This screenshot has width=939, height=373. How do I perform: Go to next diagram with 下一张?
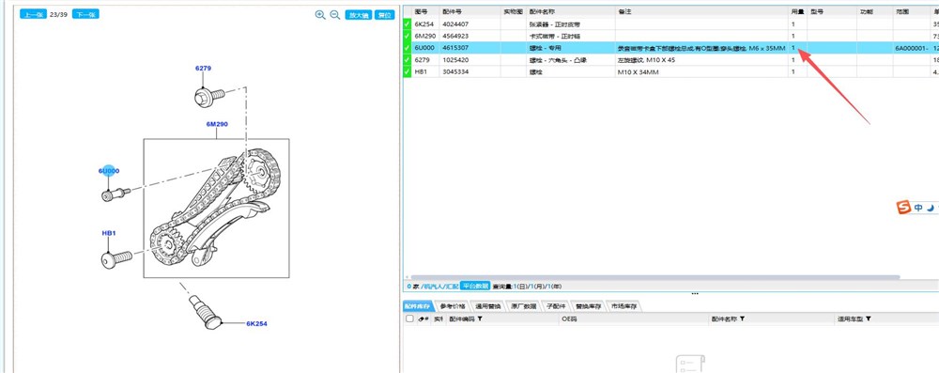(85, 14)
